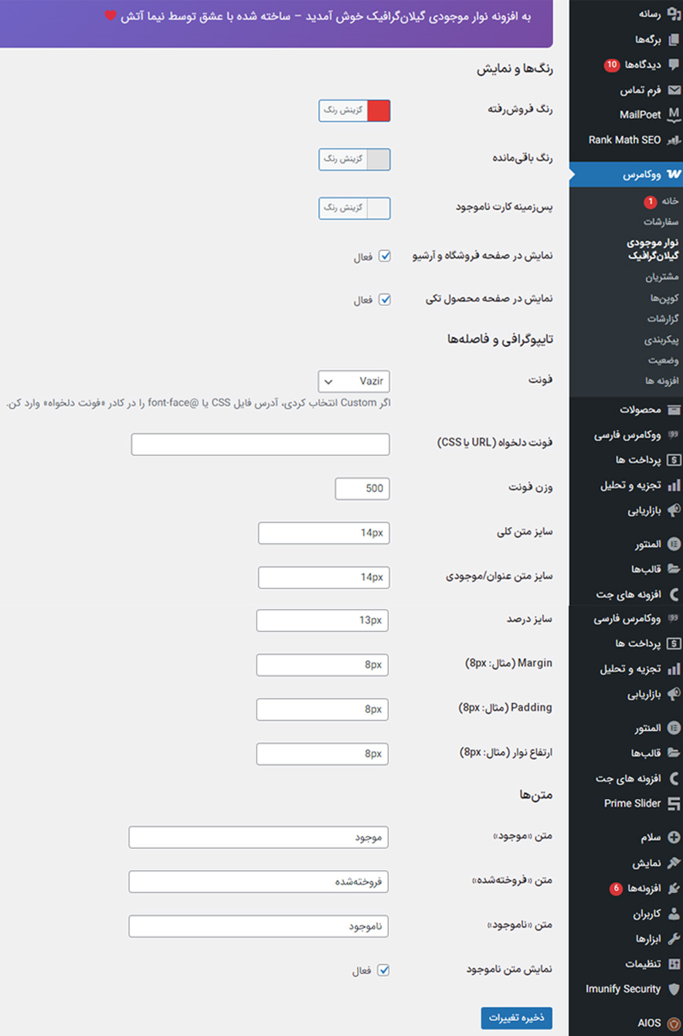This screenshot has width=683, height=1036.
Task: Click the Imunify Security shield icon
Action: click(x=674, y=989)
